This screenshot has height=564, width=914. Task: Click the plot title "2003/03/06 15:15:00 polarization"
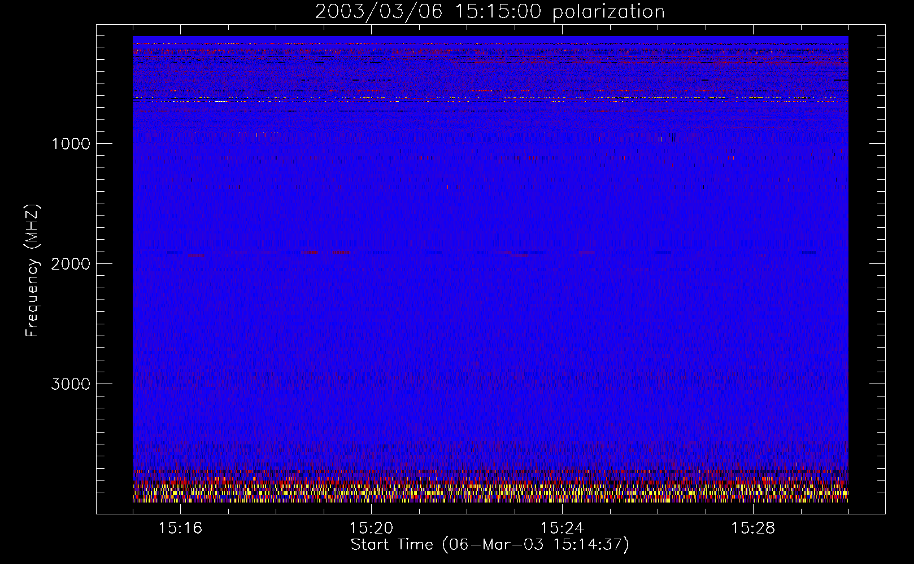coord(490,12)
